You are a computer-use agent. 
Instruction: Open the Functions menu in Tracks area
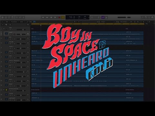click(x=15, y=22)
